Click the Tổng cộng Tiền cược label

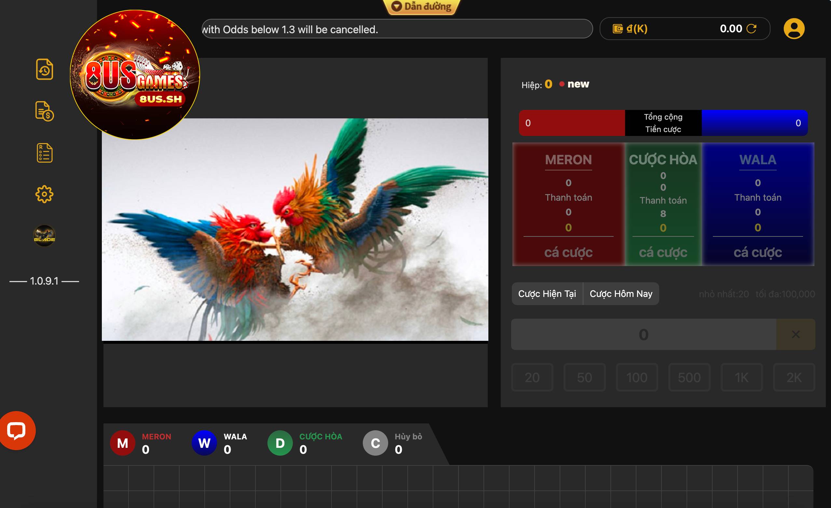[x=663, y=123]
